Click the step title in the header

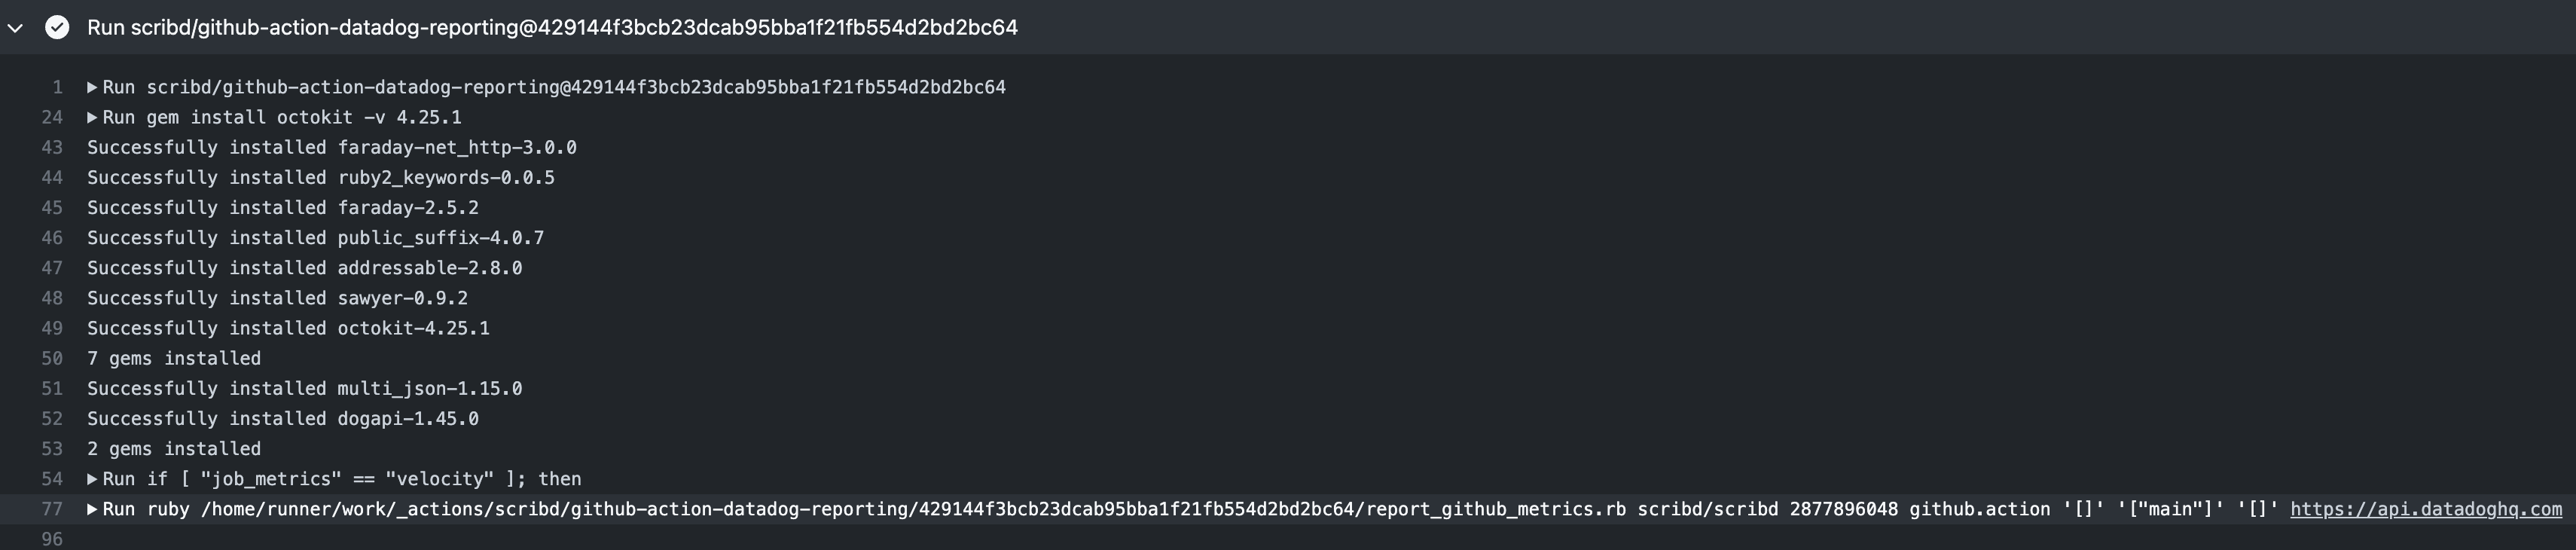(x=552, y=27)
